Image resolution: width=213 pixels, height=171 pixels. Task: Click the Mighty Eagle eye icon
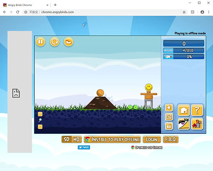[x=184, y=124]
